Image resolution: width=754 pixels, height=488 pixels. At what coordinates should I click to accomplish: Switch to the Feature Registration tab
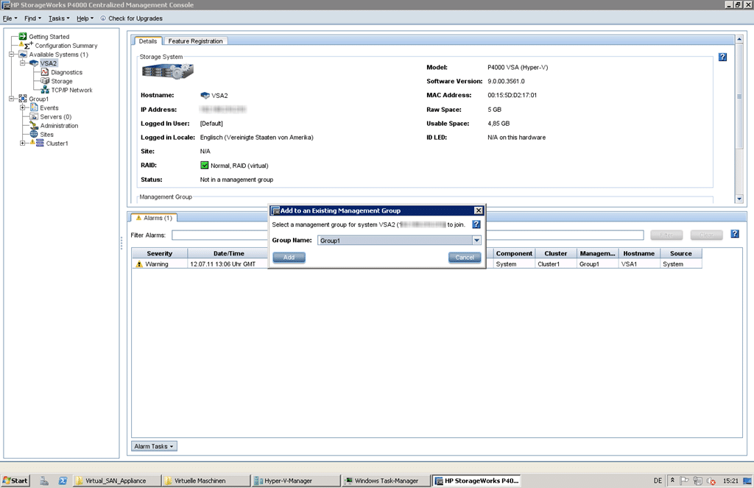(195, 41)
